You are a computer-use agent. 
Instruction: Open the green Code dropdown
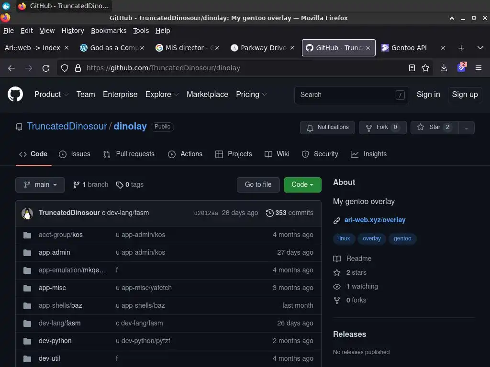(x=302, y=185)
